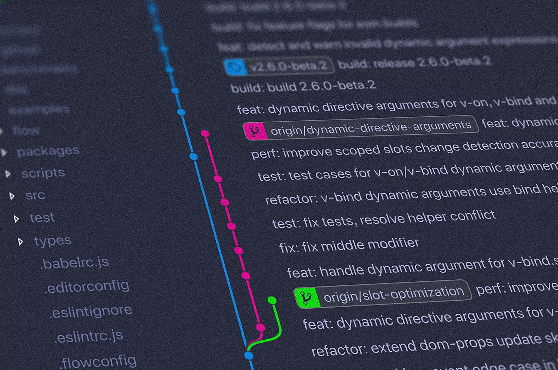Expand the test folder arrow
558x370 pixels.
point(16,219)
